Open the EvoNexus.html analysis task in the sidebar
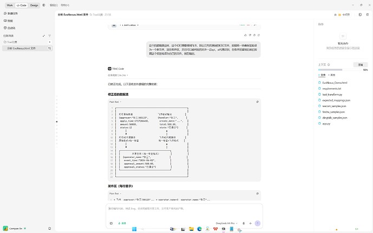This screenshot has height=233, width=373. (x=21, y=48)
